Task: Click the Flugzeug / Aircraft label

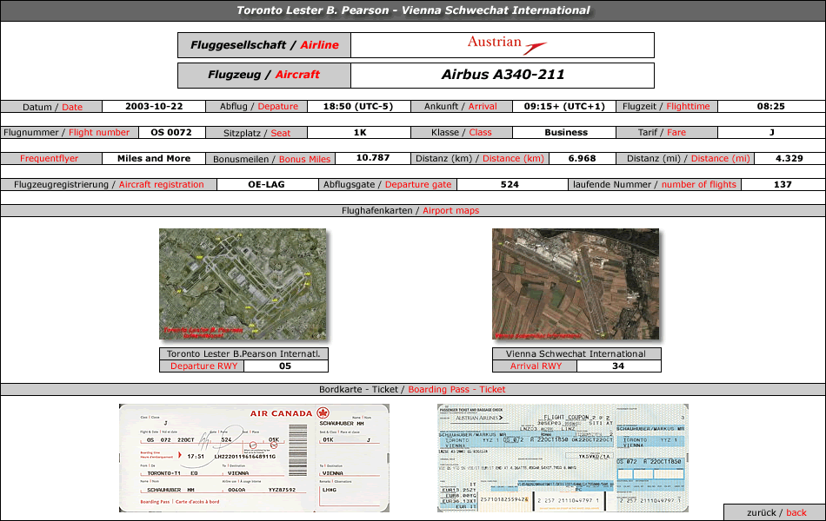Action: pyautogui.click(x=264, y=75)
